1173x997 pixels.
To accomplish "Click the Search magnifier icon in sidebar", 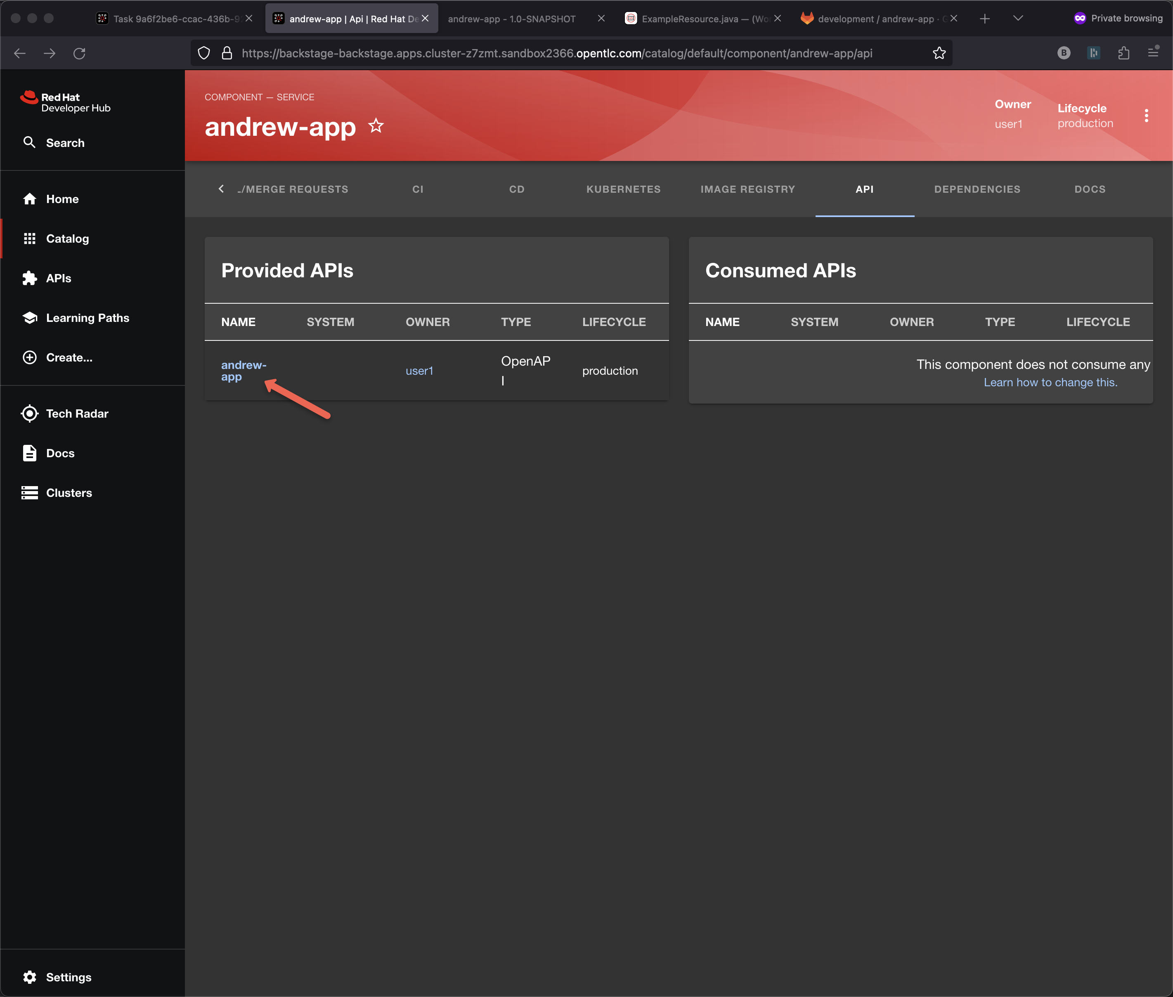I will (x=29, y=142).
